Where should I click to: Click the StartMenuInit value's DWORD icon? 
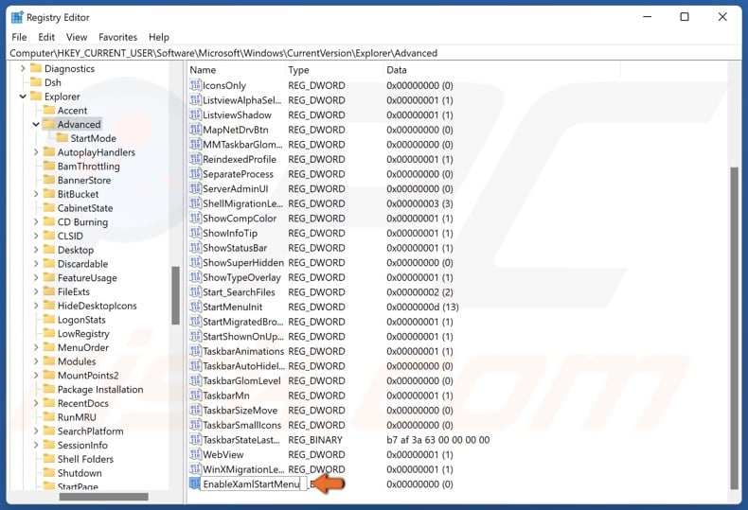(x=195, y=307)
